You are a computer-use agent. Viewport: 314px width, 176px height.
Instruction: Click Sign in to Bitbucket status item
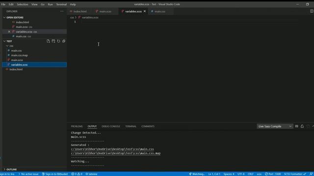click(x=55, y=174)
